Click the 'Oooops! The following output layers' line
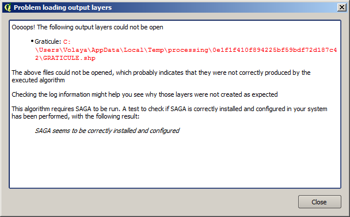The width and height of the screenshot is (350, 217). [87, 27]
